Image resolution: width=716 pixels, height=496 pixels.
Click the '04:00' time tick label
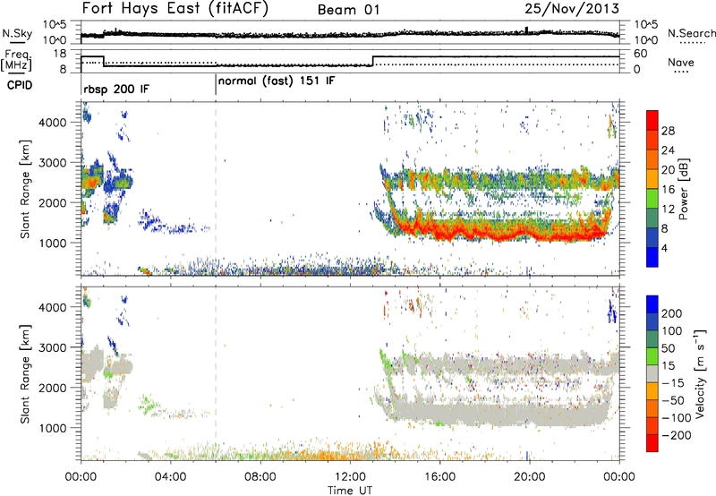point(170,477)
